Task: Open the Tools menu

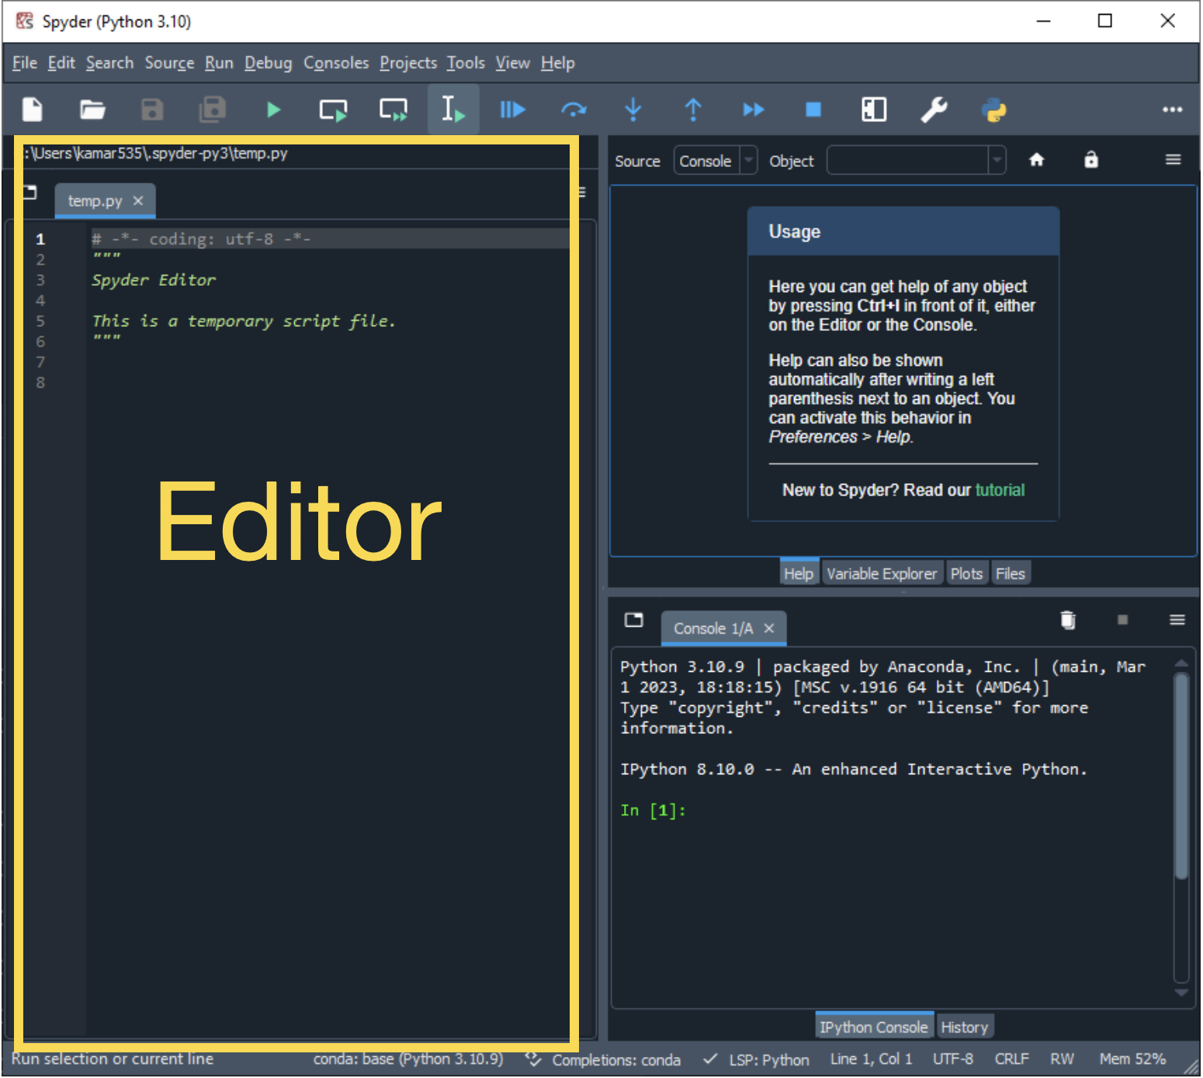Action: [466, 63]
